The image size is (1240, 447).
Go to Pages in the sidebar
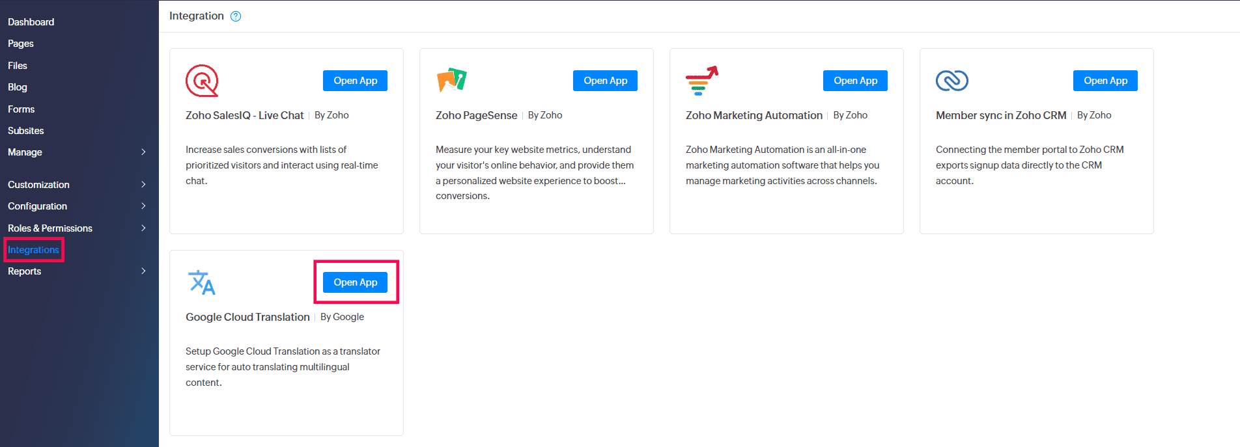click(x=21, y=44)
